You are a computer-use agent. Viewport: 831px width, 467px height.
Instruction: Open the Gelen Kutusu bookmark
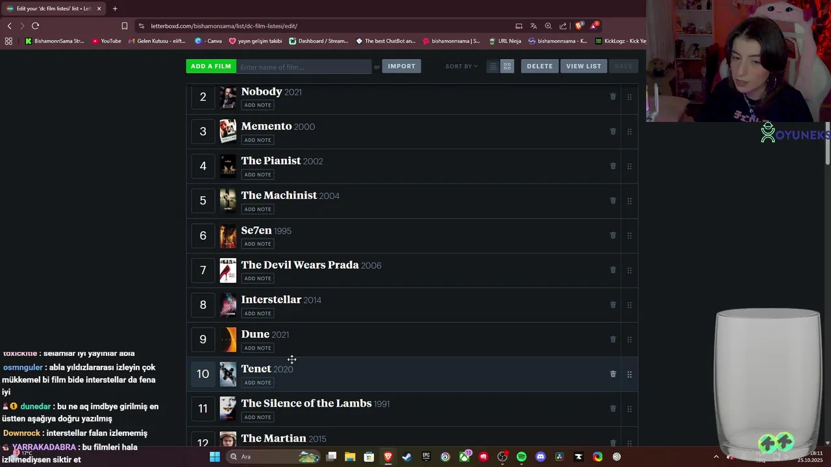tap(157, 41)
